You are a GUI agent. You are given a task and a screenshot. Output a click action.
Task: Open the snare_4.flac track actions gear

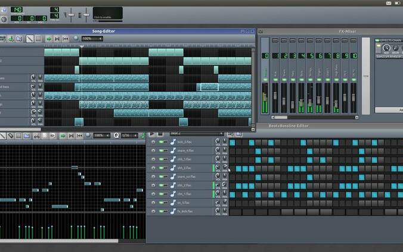click(x=153, y=150)
